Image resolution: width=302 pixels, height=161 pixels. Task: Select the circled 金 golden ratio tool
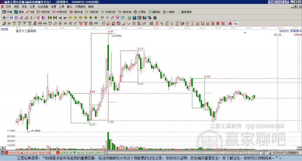click(x=172, y=24)
